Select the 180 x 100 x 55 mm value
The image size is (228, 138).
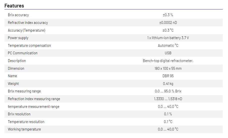pos(168,69)
